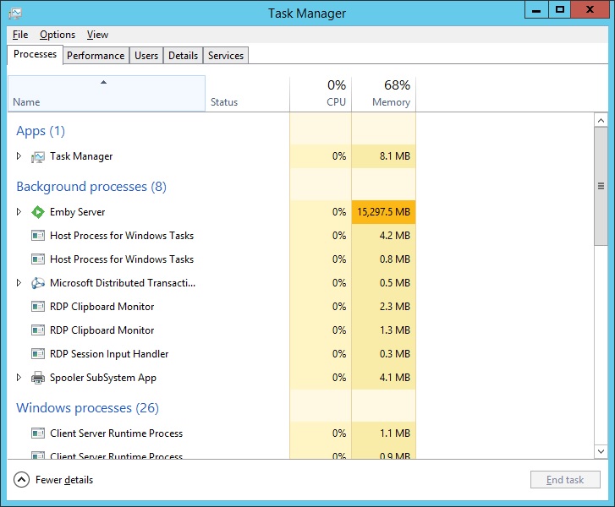Open the File menu
This screenshot has height=507, width=615.
click(x=20, y=35)
